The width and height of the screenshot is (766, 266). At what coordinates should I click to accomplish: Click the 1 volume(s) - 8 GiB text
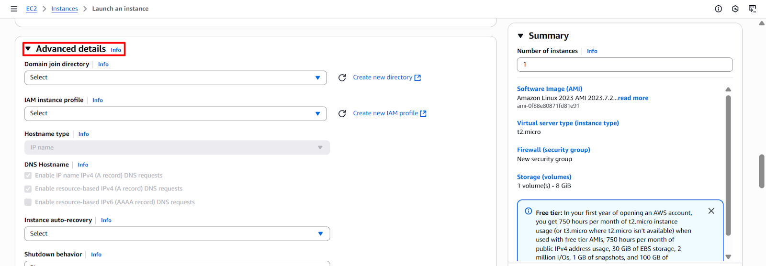pos(544,186)
